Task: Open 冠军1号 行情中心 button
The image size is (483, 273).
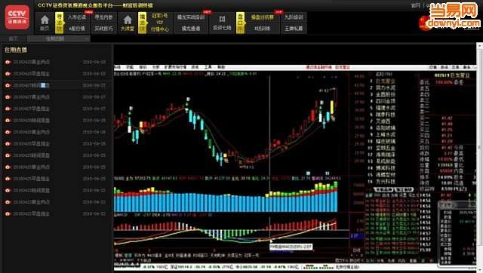Action: 159,23
